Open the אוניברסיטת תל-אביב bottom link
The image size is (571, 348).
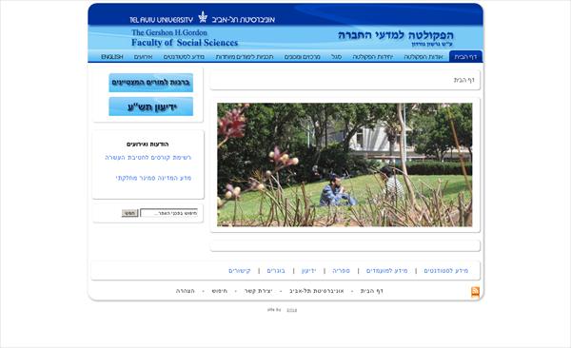[317, 291]
